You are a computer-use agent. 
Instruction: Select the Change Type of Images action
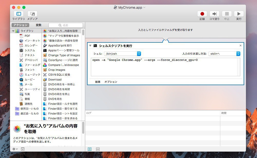click(x=62, y=55)
